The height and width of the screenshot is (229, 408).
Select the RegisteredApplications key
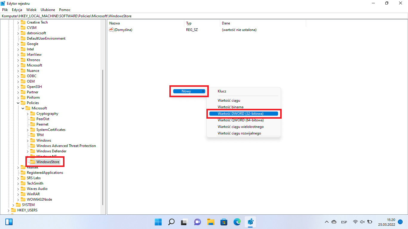pos(45,172)
